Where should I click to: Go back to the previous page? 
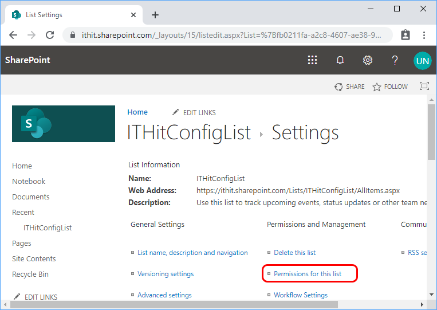pos(13,35)
